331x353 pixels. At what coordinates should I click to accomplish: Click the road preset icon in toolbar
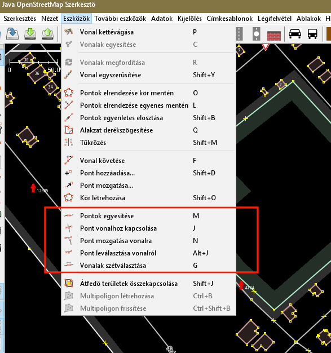click(239, 34)
